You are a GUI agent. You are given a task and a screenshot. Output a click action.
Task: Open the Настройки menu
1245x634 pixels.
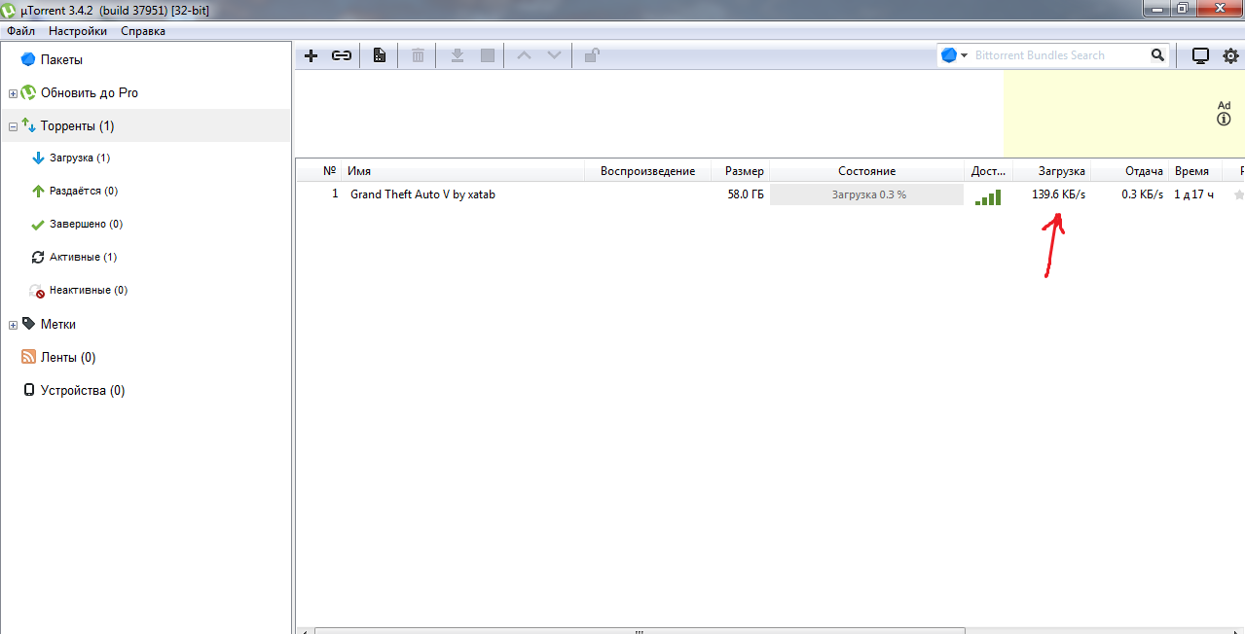click(78, 31)
